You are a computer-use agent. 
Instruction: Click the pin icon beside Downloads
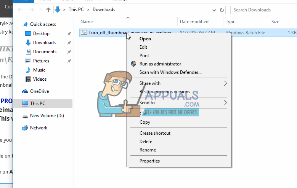(69, 43)
